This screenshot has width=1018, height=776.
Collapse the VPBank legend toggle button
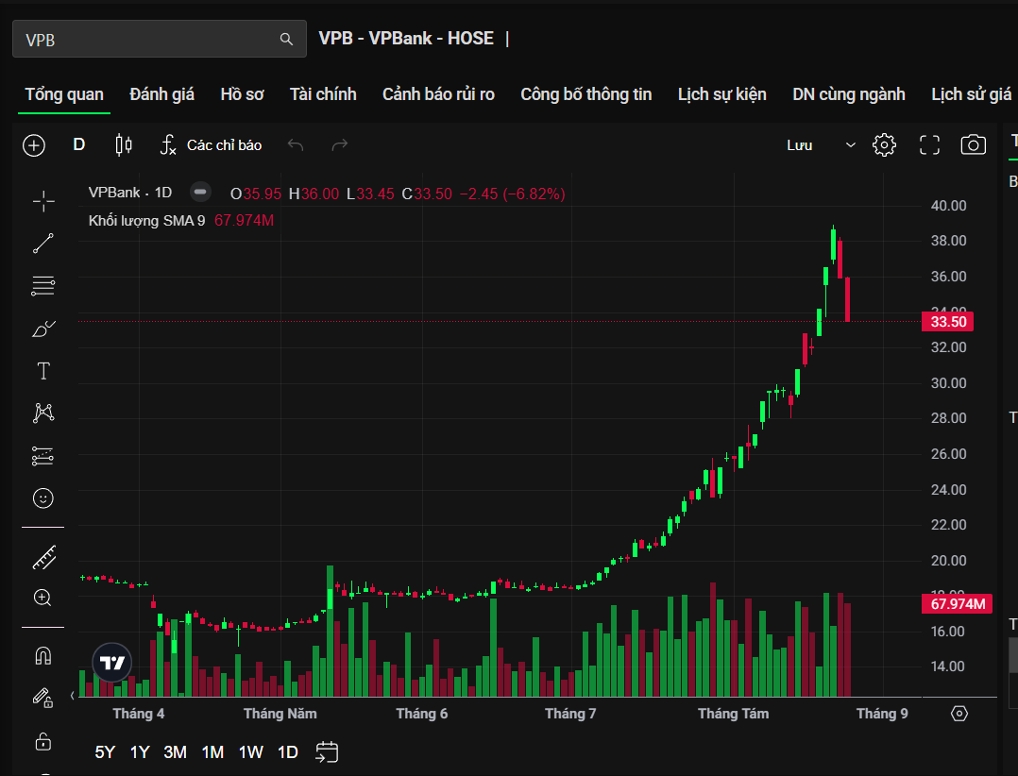tap(200, 192)
